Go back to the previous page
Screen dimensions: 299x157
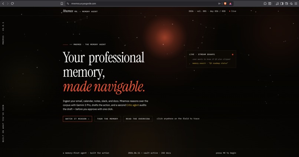3,3
